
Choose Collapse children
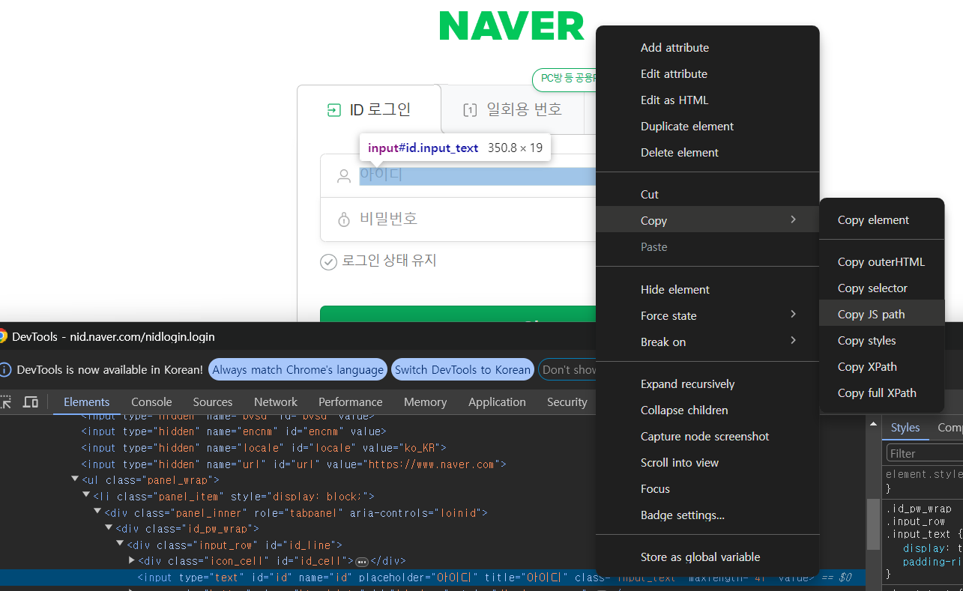click(x=707, y=410)
